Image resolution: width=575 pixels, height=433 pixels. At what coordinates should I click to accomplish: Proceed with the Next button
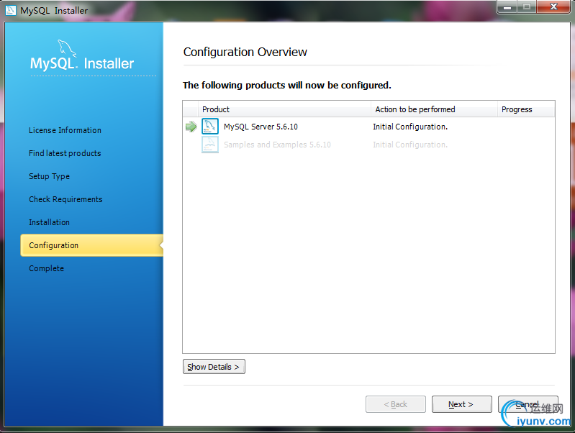click(x=462, y=404)
